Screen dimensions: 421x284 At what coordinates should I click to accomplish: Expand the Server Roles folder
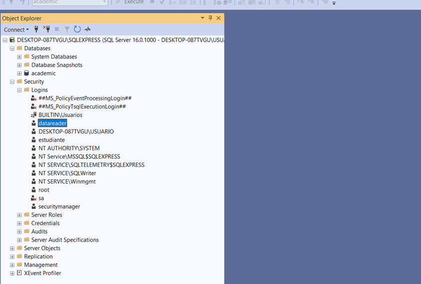tap(19, 215)
